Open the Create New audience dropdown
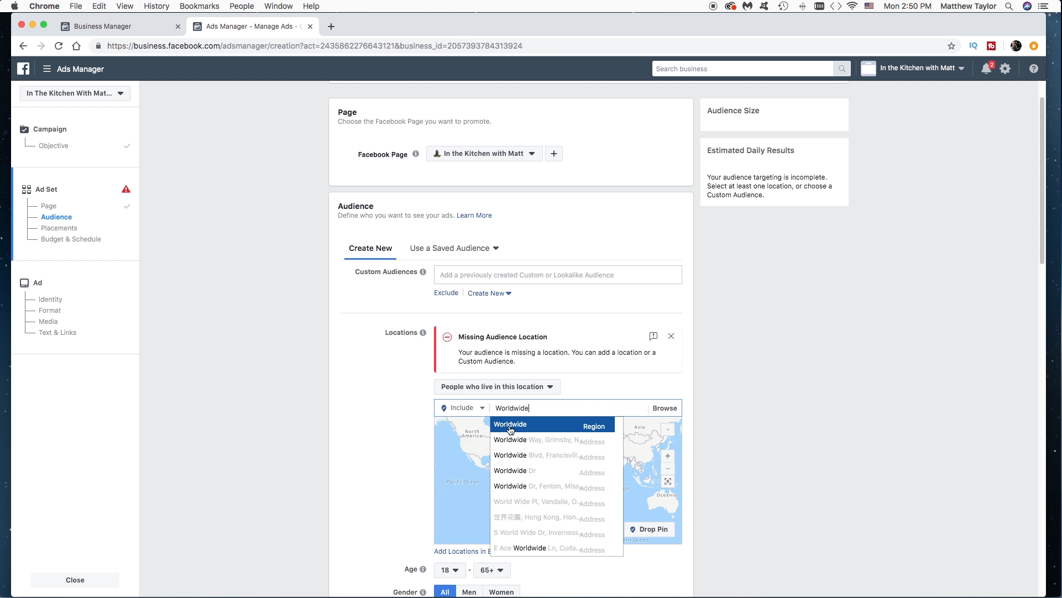 tap(489, 293)
